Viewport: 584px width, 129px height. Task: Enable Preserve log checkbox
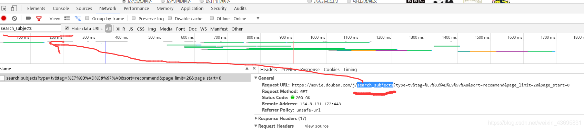(x=134, y=18)
